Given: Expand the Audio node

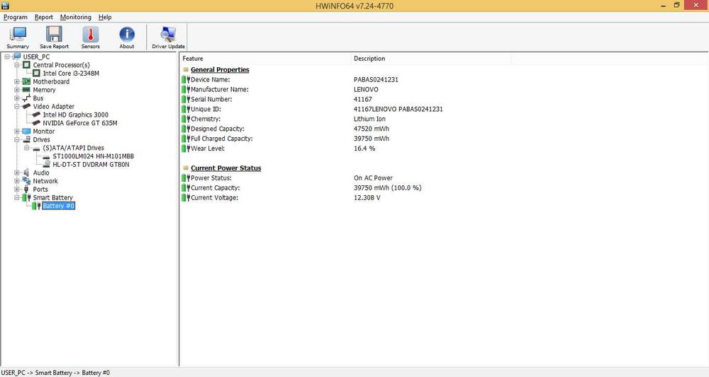Looking at the screenshot, I should coord(17,173).
